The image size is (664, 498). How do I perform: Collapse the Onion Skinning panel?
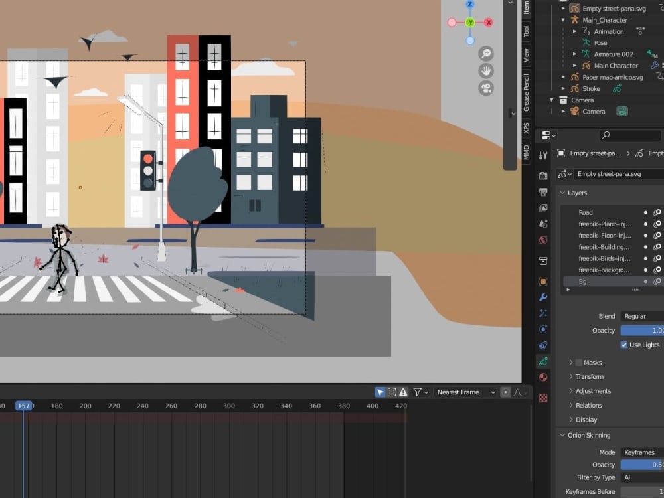pos(562,436)
